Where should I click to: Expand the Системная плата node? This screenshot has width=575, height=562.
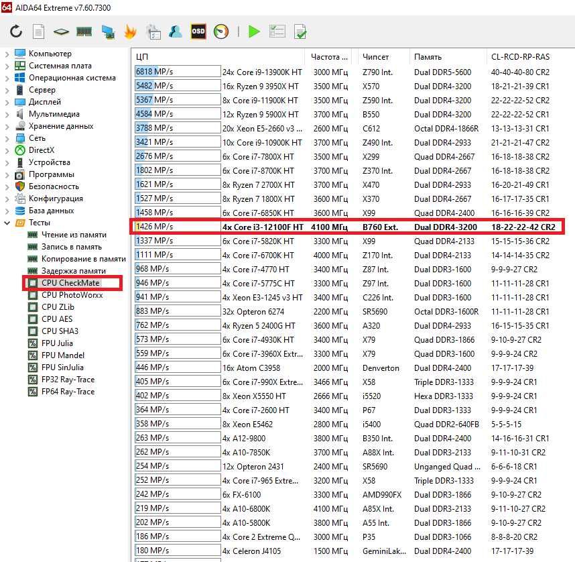click(x=7, y=66)
